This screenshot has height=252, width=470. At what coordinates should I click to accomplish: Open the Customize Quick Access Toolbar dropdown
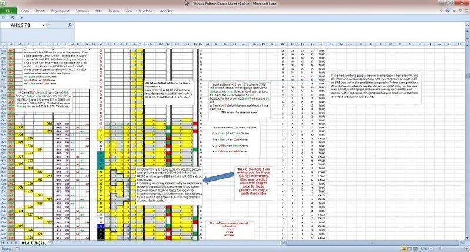22,18
